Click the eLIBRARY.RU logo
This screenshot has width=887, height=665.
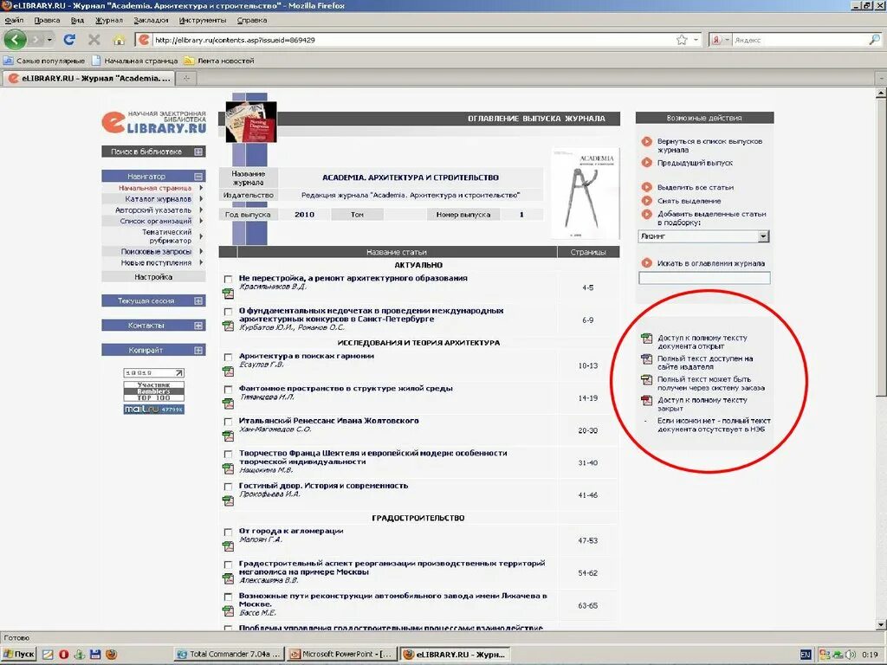coord(154,122)
